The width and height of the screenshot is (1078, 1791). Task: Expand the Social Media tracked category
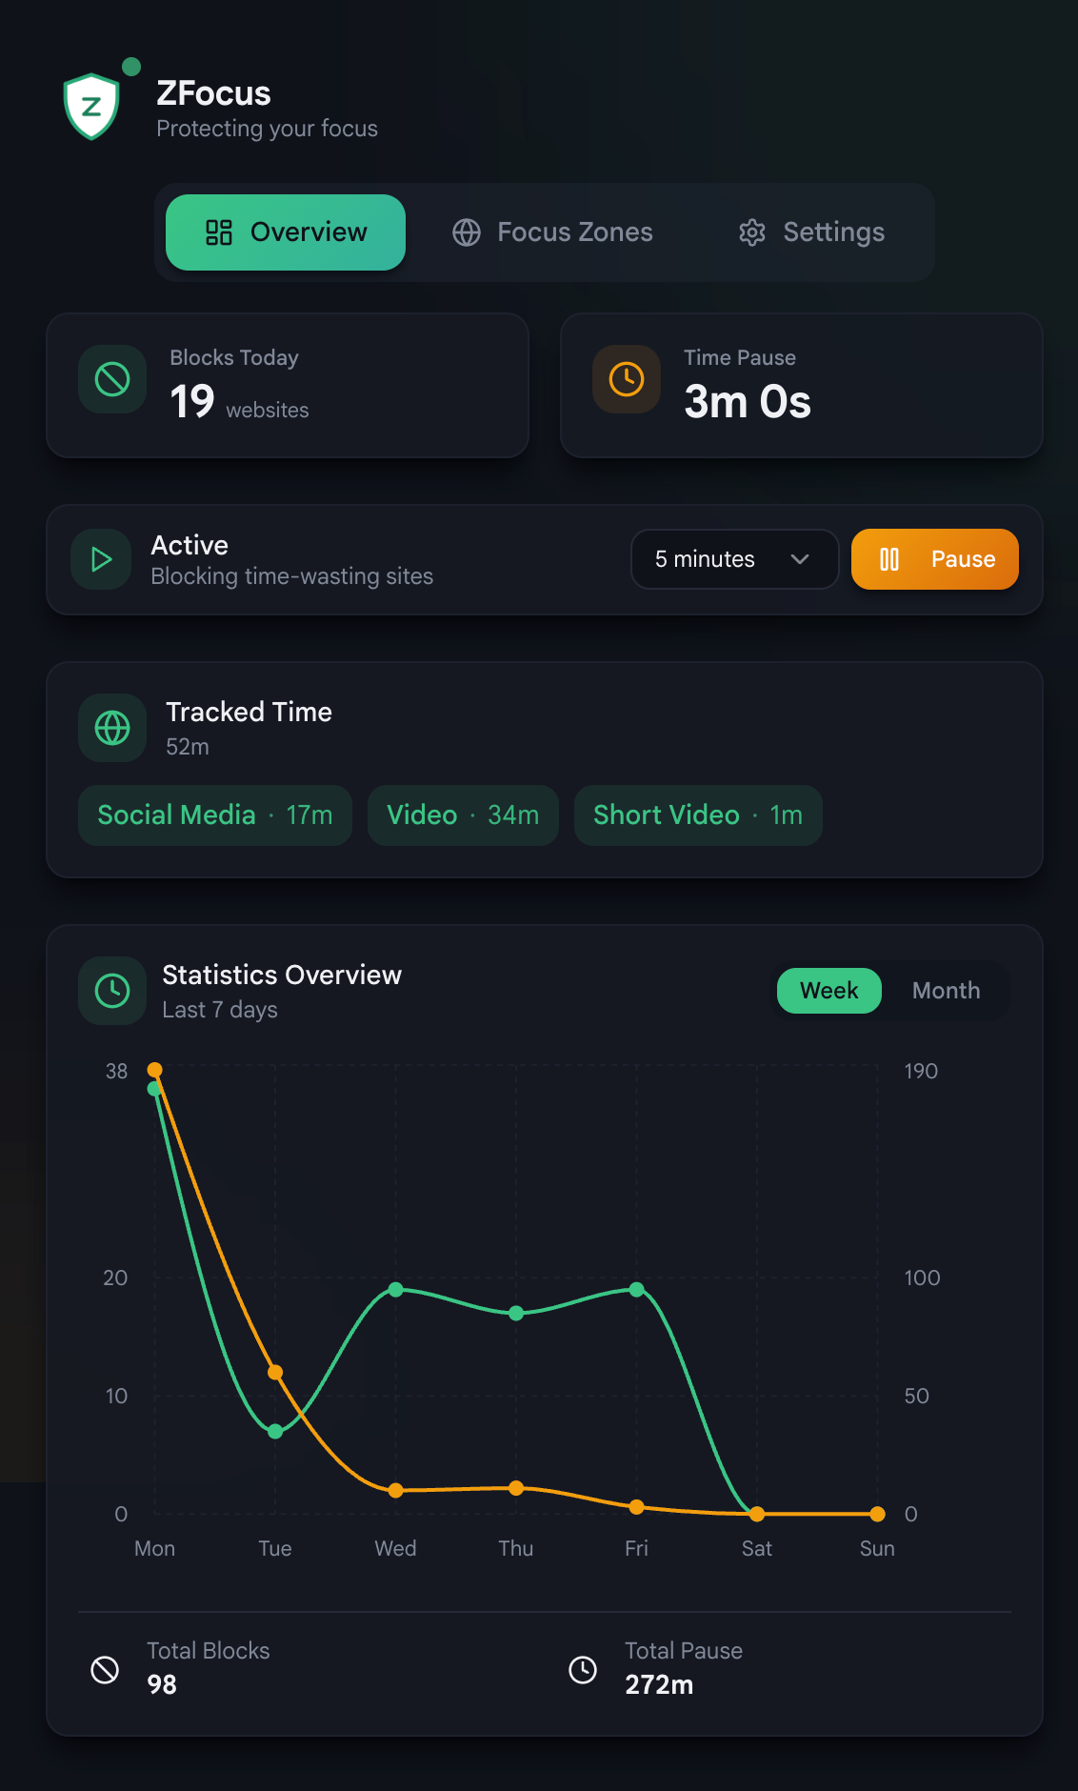point(214,815)
